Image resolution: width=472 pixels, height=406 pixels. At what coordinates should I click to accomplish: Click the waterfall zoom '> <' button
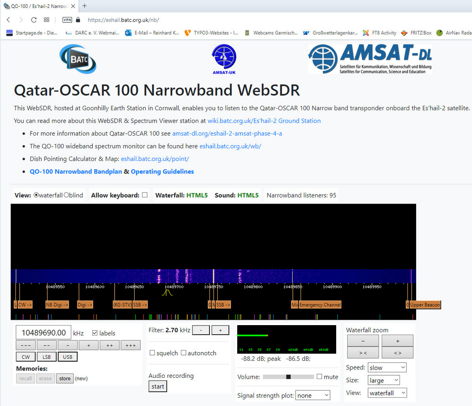click(363, 353)
